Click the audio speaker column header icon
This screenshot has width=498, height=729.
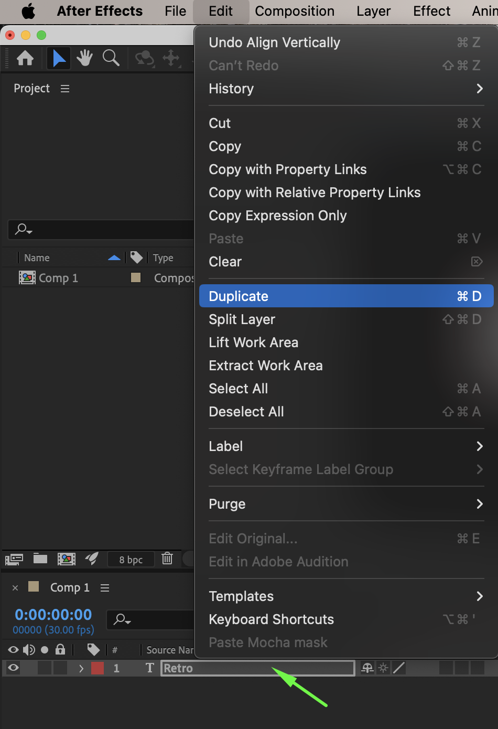point(29,650)
